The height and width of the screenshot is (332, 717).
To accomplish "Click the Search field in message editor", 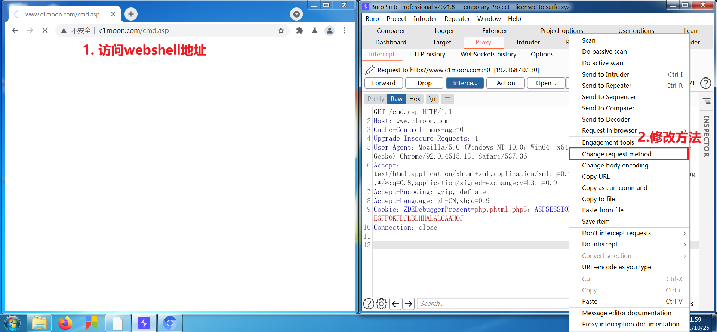I will point(493,304).
